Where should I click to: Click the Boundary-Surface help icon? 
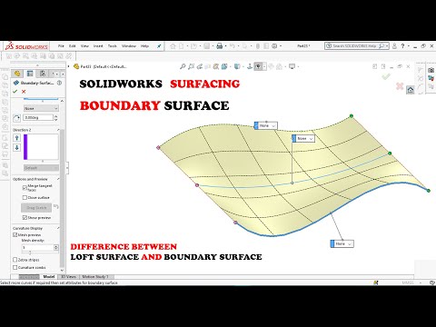[59, 83]
